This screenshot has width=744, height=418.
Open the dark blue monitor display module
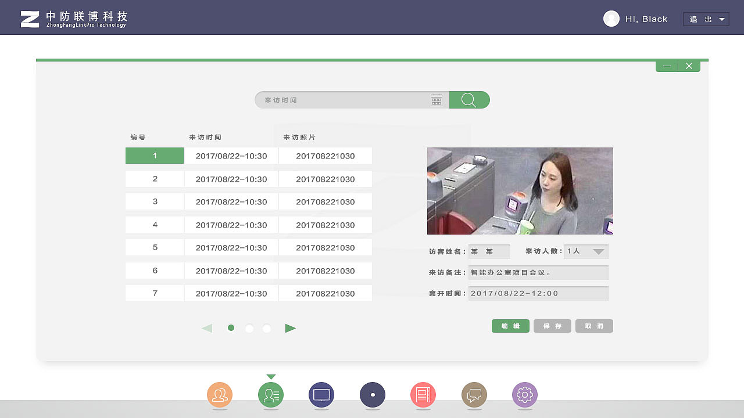coord(321,395)
